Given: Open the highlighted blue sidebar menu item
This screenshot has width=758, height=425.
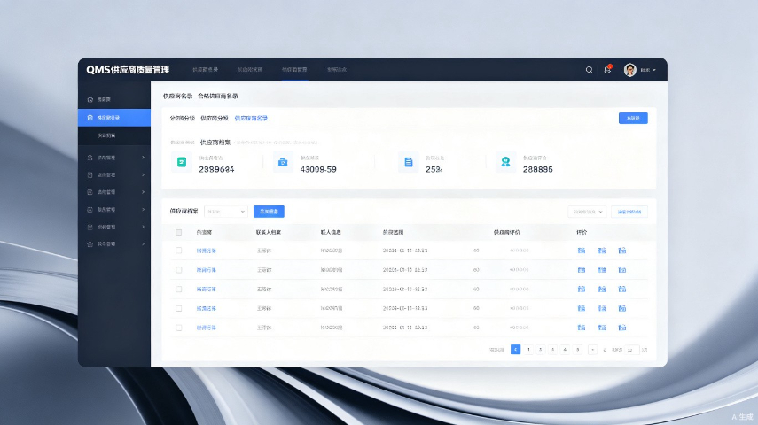Looking at the screenshot, I should [114, 118].
